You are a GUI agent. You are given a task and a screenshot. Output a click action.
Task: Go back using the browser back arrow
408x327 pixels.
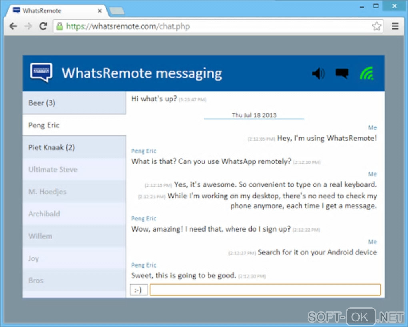(x=13, y=26)
